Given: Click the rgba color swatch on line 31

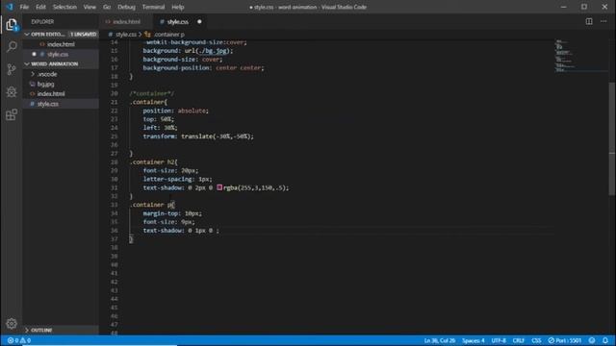Looking at the screenshot, I should 219,187.
